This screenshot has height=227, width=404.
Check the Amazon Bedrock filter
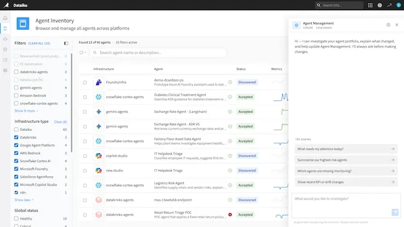click(x=16, y=96)
